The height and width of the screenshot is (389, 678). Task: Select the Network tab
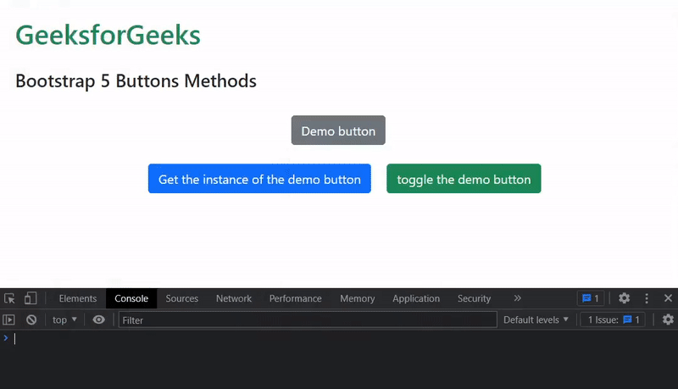tap(234, 298)
